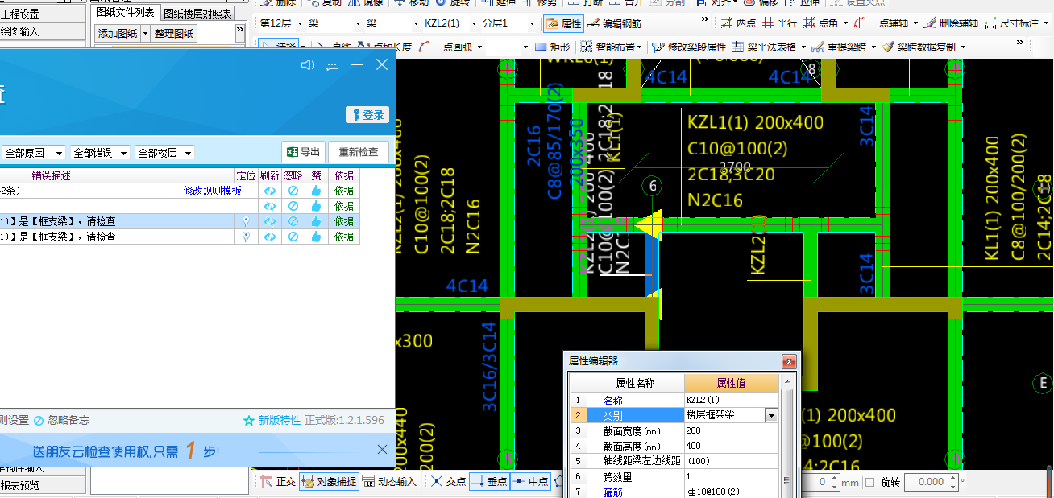The height and width of the screenshot is (498, 1054).
Task: Ignore the highlighted error row
Action: (293, 221)
